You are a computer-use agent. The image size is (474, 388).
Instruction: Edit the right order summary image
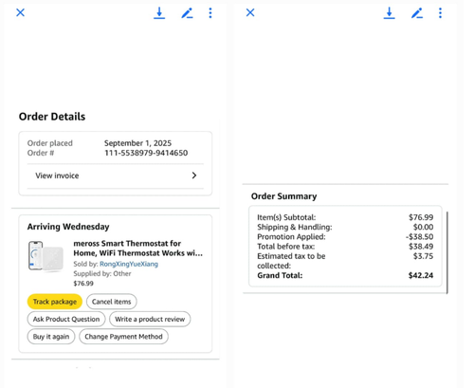tap(417, 13)
